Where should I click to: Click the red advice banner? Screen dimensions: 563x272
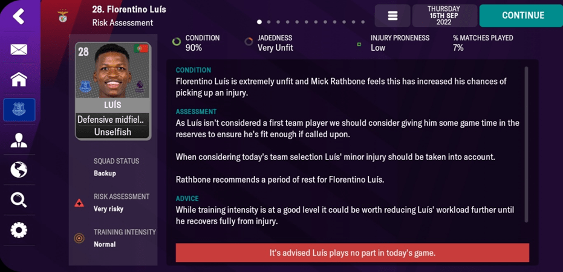coord(352,253)
